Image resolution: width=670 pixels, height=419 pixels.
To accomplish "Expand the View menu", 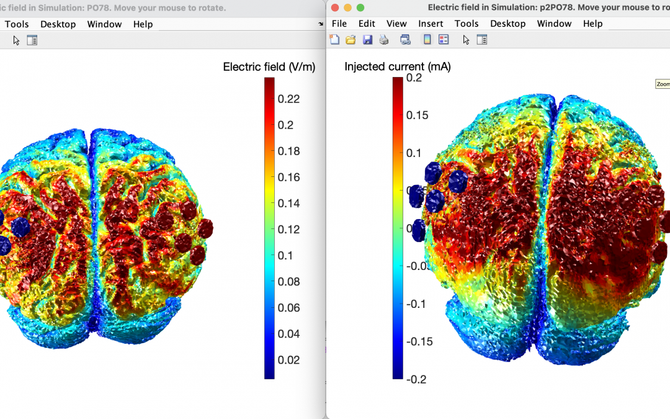I will [396, 24].
